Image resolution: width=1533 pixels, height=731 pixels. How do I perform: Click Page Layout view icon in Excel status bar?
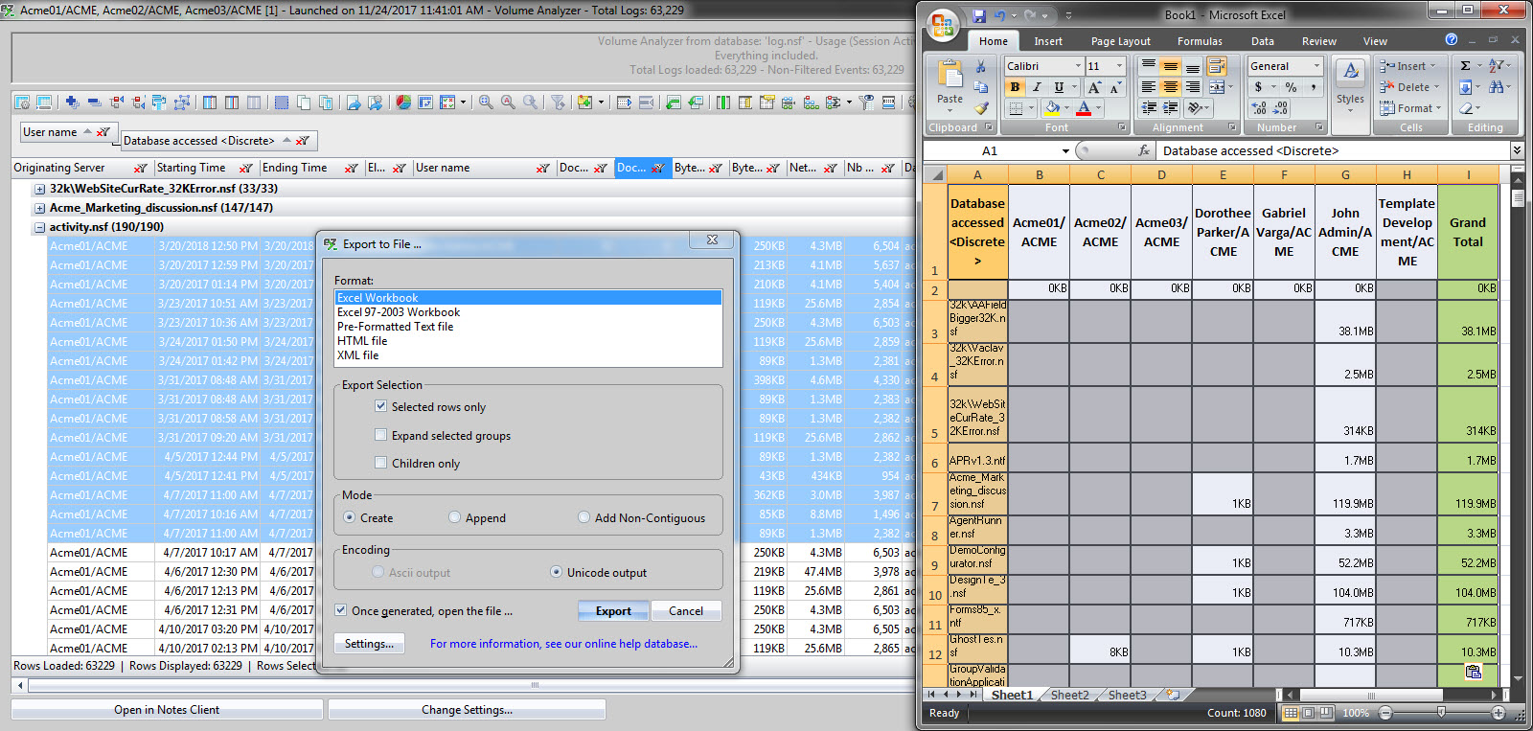pyautogui.click(x=1309, y=713)
